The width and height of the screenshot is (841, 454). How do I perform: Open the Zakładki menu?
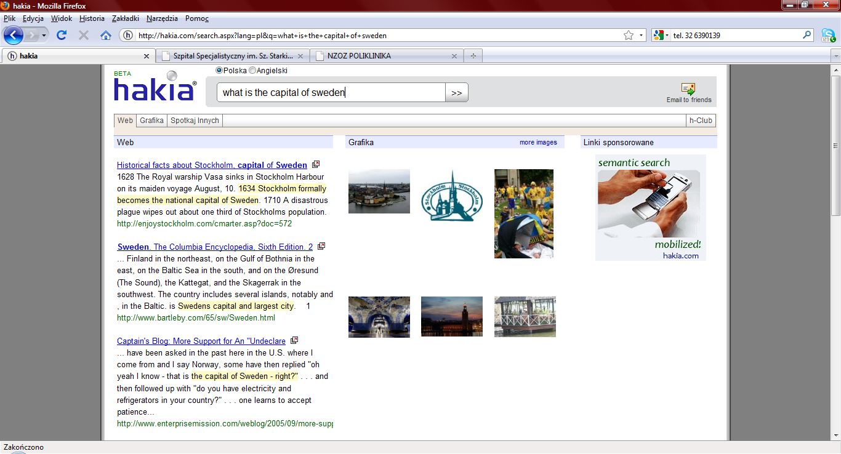[x=125, y=18]
